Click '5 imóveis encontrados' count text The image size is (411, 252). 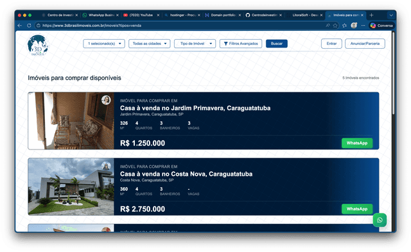tap(361, 78)
